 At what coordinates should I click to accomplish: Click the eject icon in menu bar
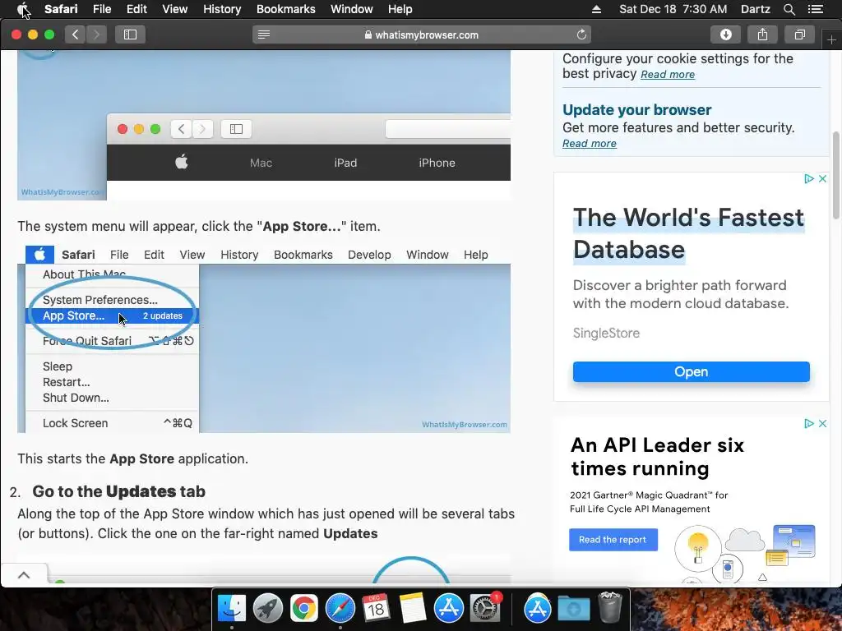click(597, 9)
